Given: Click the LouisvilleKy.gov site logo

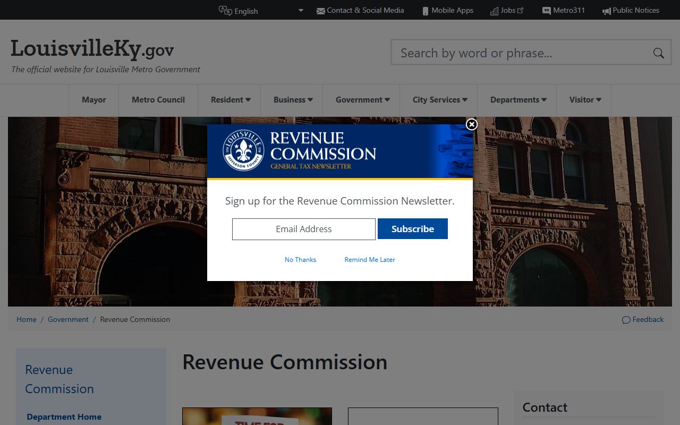Looking at the screenshot, I should [x=92, y=49].
